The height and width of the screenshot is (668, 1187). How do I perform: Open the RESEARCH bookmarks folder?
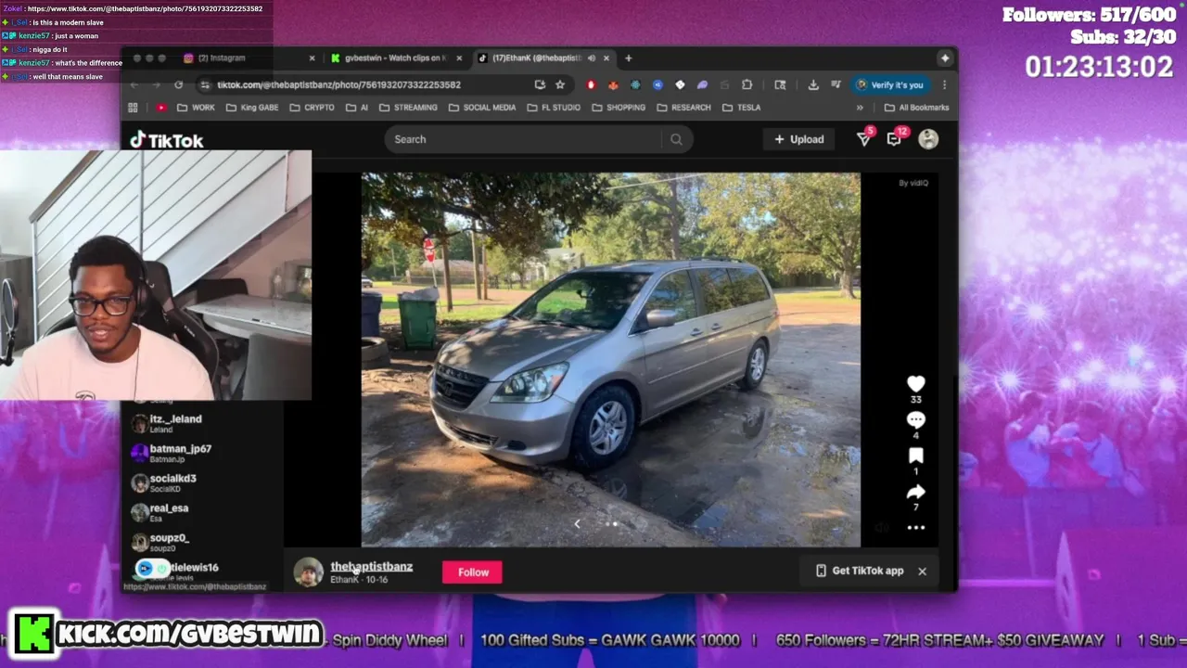pyautogui.click(x=684, y=108)
